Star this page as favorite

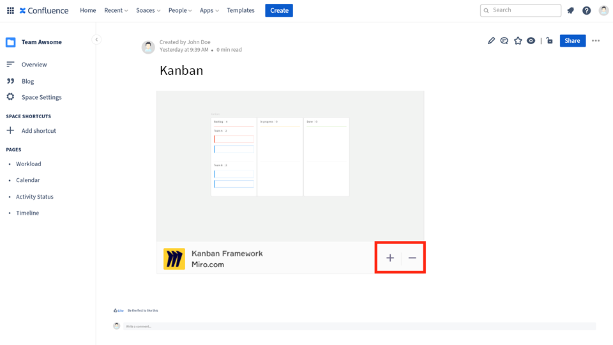(518, 41)
